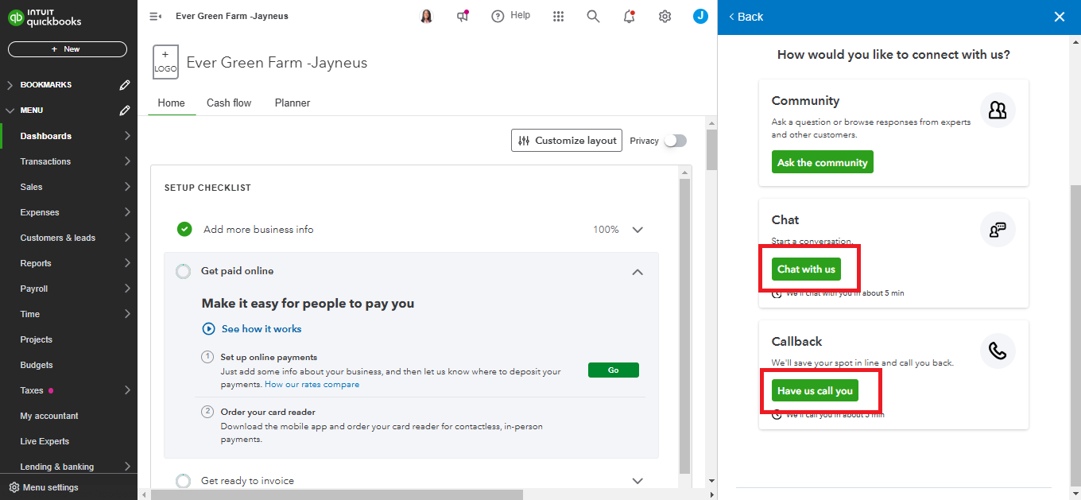1081x500 pixels.
Task: Expand Customers & leads submenu arrow
Action: point(127,238)
